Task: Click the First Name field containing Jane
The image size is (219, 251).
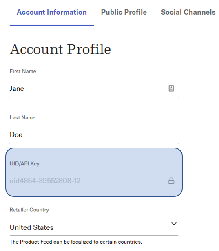Action: (x=94, y=88)
